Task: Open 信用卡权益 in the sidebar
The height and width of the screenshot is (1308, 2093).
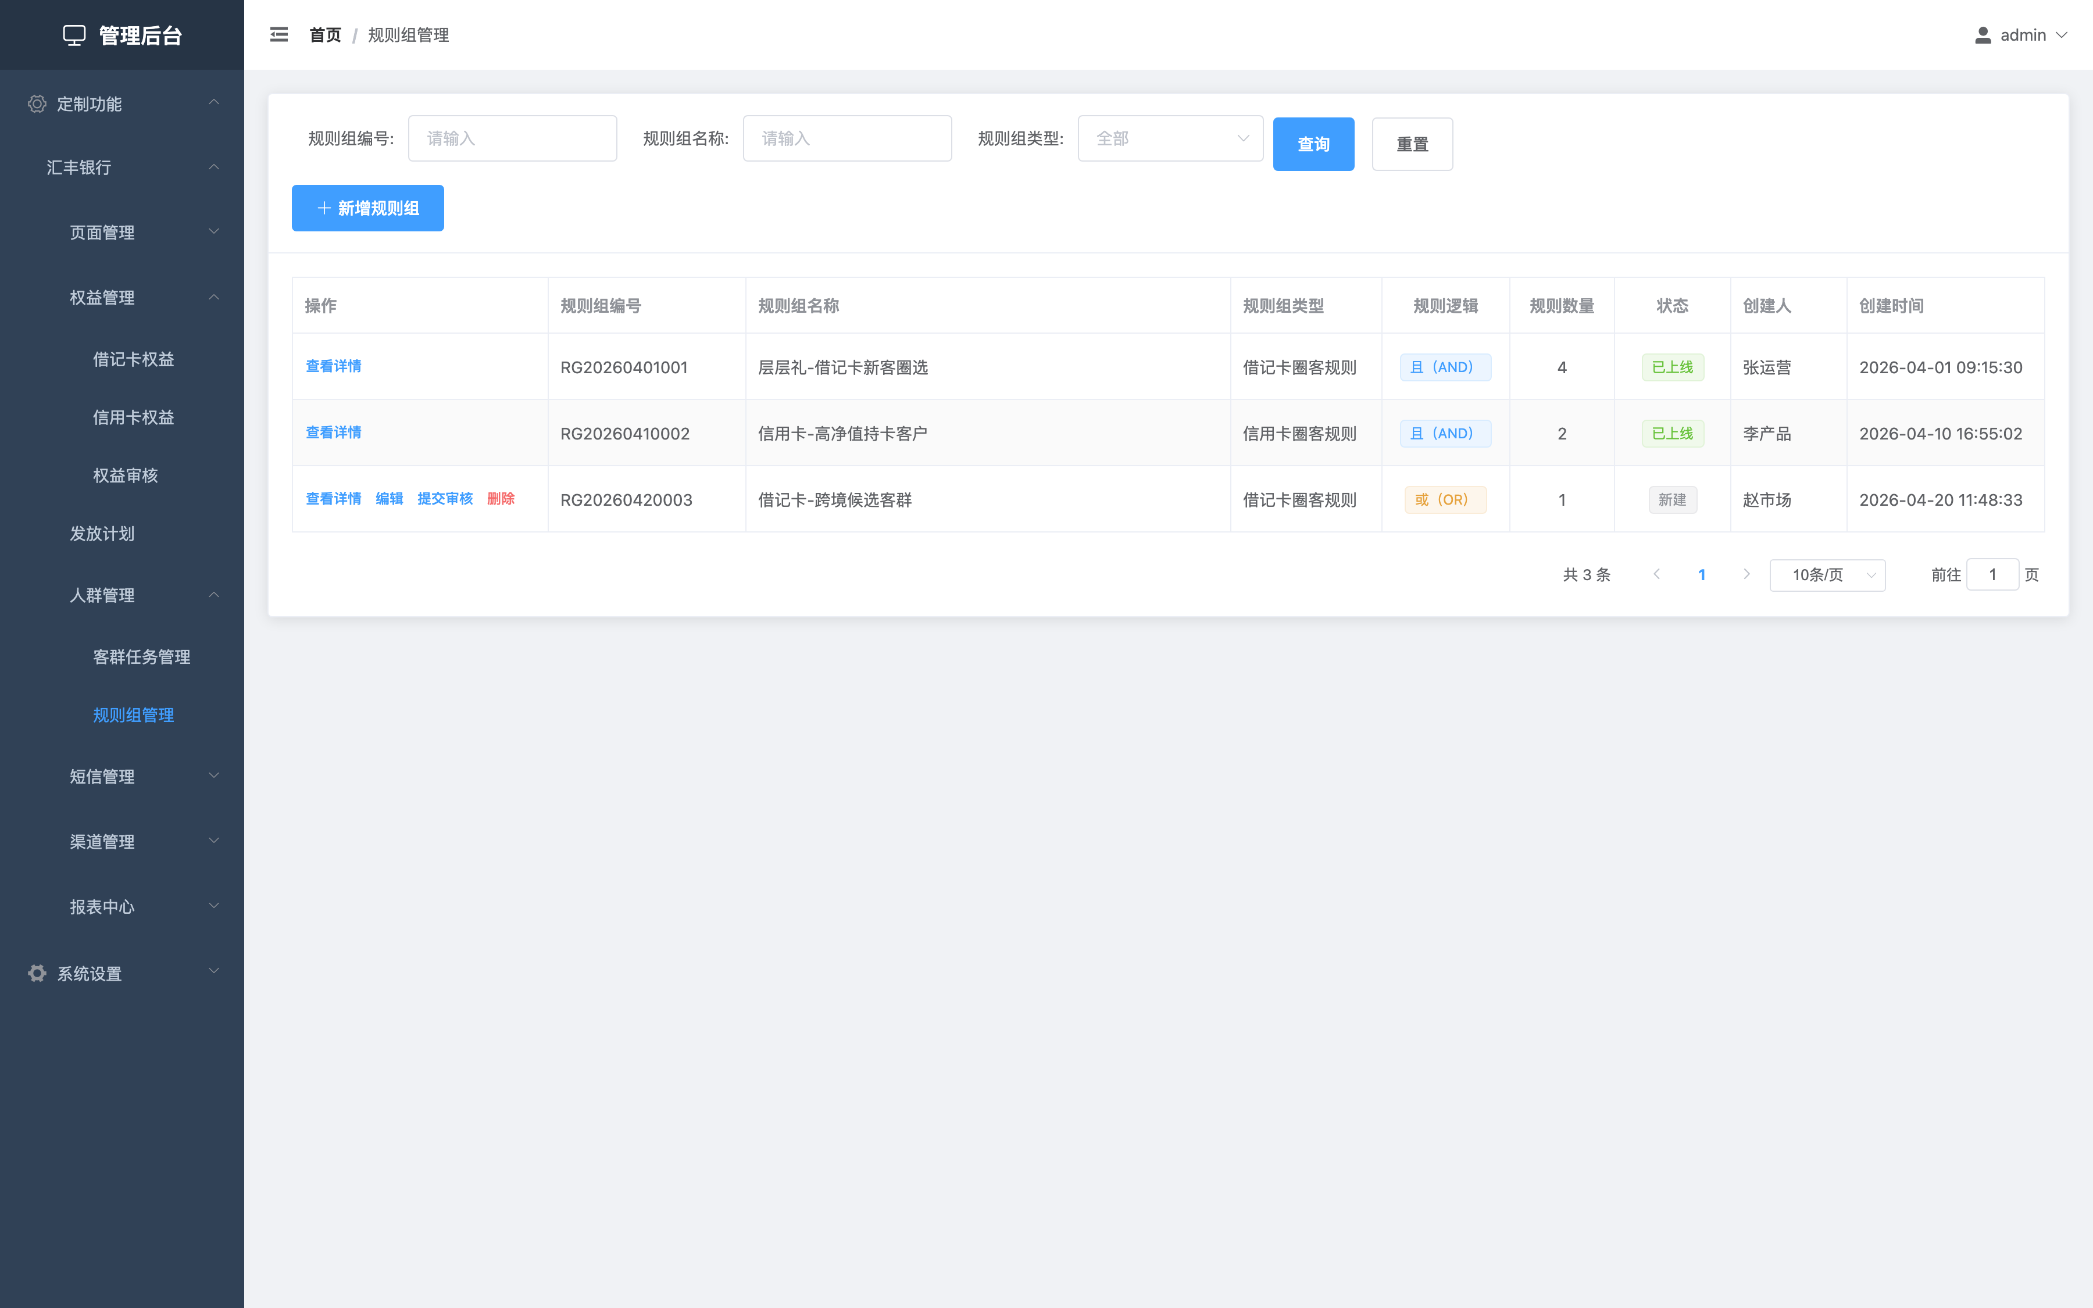Action: point(133,417)
